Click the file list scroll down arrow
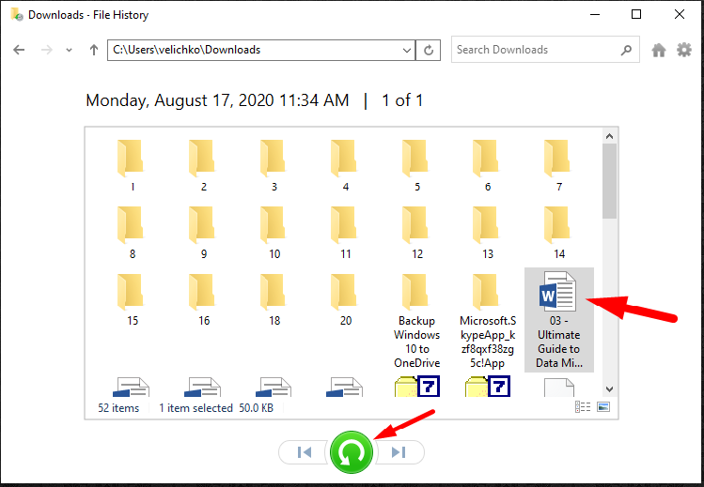This screenshot has width=704, height=487. (x=609, y=388)
